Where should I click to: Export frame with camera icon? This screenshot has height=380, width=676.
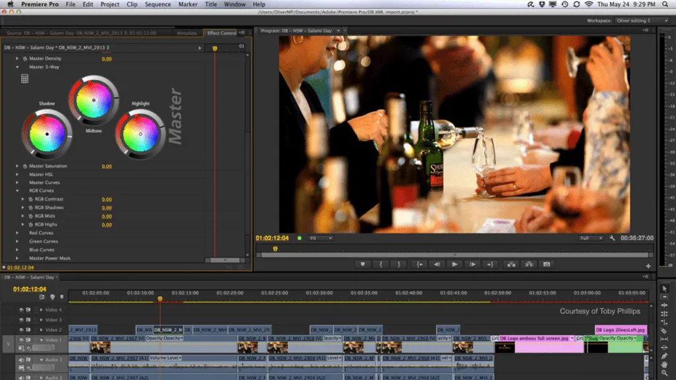point(547,265)
